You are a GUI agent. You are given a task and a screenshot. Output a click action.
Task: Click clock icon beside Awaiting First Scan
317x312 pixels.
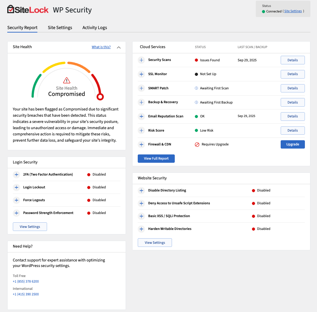[x=196, y=88]
